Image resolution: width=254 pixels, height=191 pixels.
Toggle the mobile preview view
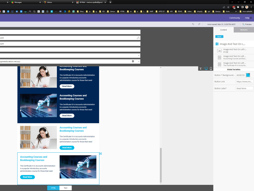pyautogui.click(x=211, y=68)
